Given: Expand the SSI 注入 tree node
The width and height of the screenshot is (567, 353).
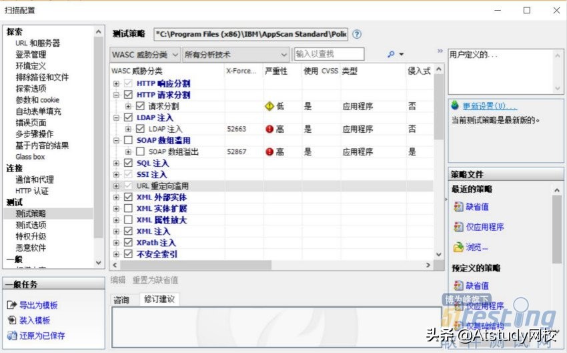Looking at the screenshot, I should [116, 174].
